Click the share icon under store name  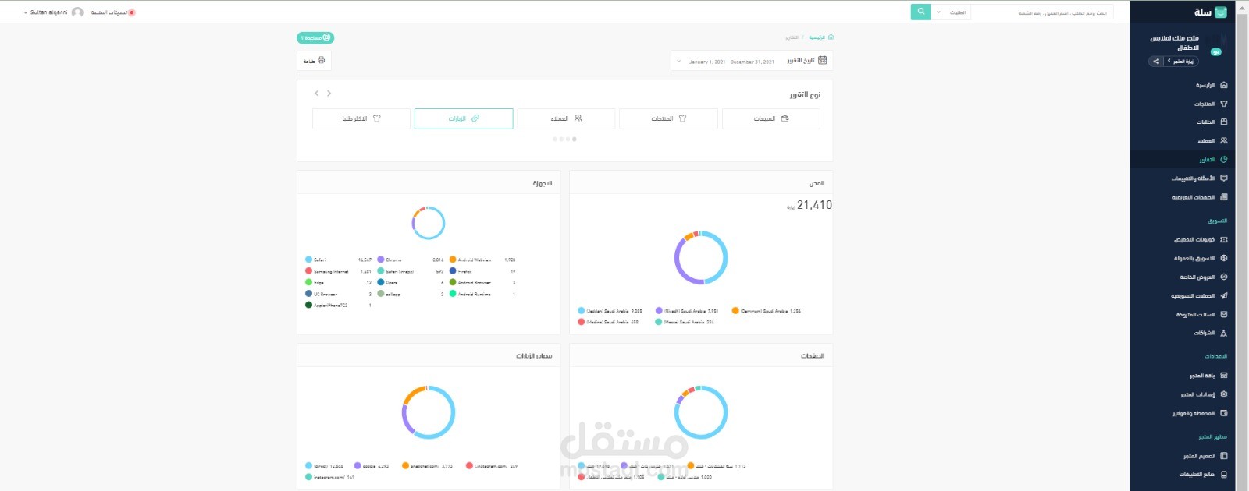click(1156, 61)
